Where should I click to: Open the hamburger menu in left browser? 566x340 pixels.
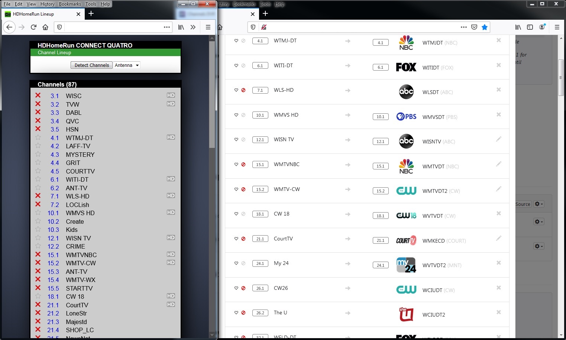[208, 27]
